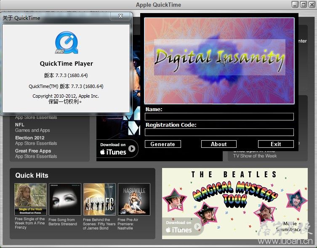Open the keygen About button
317x248 pixels.
click(x=219, y=144)
